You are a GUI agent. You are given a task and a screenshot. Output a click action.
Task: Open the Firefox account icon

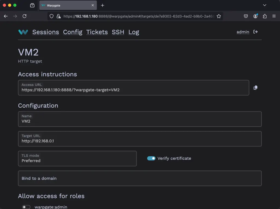coord(255,16)
